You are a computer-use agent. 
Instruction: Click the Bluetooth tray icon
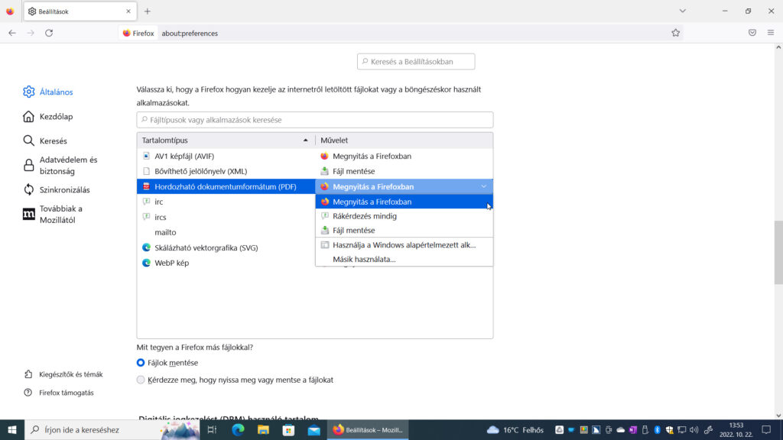pos(657,429)
